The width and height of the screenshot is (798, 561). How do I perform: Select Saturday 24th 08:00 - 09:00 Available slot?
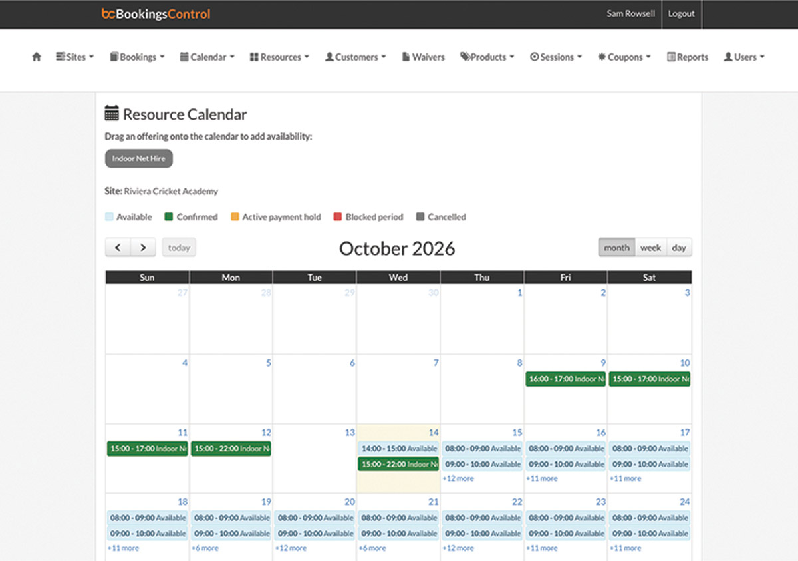click(650, 518)
